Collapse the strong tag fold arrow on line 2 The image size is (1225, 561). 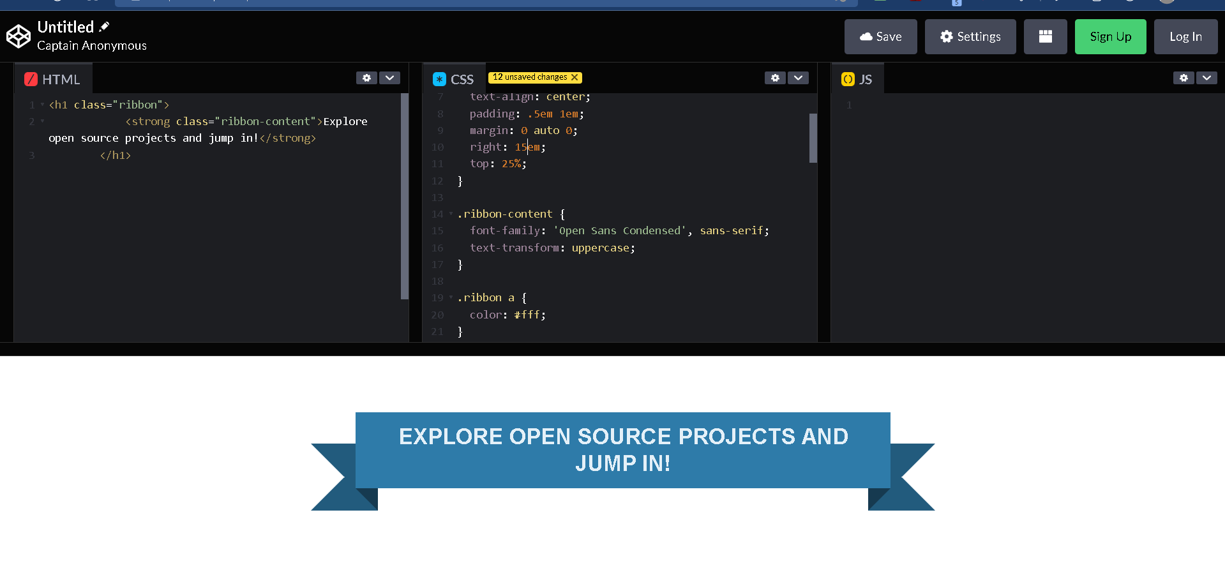(x=42, y=121)
